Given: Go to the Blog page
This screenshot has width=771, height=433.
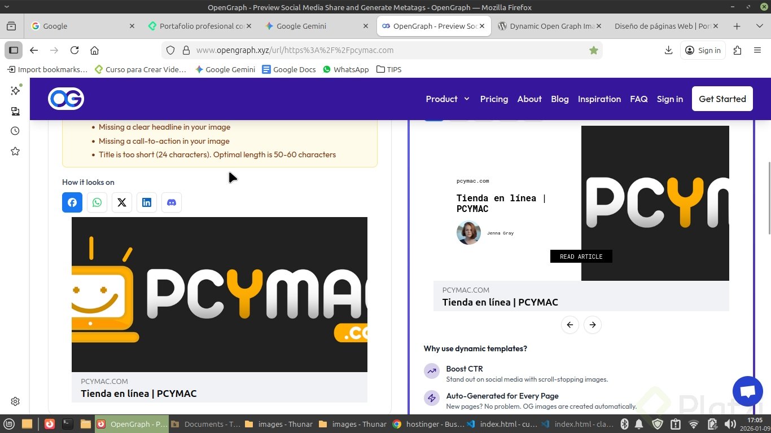Looking at the screenshot, I should click(x=560, y=99).
